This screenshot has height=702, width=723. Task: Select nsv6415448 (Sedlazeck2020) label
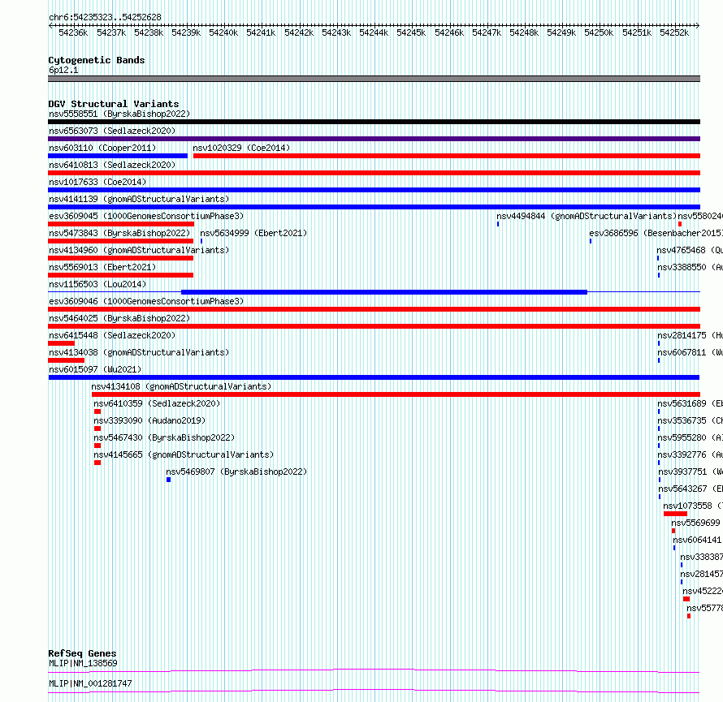[112, 335]
